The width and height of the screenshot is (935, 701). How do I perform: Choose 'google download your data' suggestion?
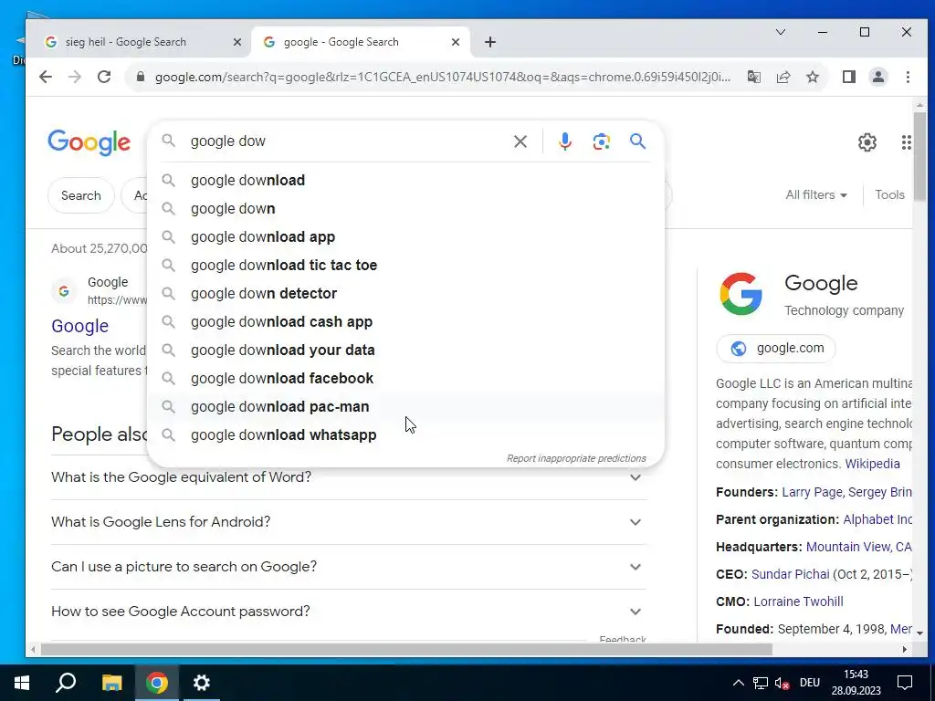point(405,350)
